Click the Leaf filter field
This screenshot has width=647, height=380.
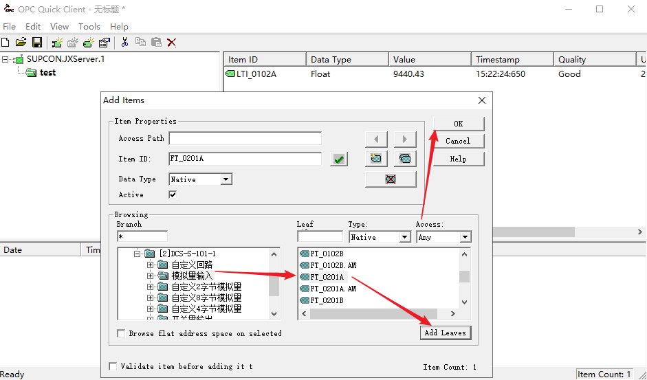[x=320, y=237]
